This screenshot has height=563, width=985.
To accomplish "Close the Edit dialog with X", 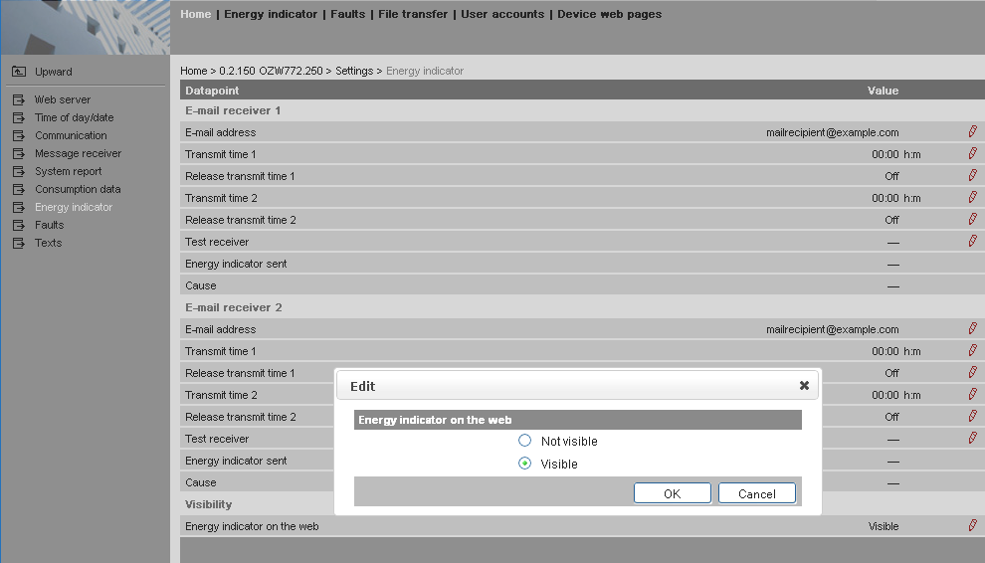I will (x=804, y=386).
